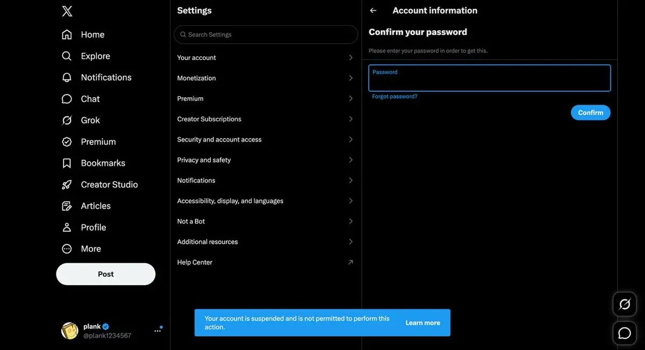Screen dimensions: 645x350
Task: Click the Not a Bot label
Action: (191, 221)
